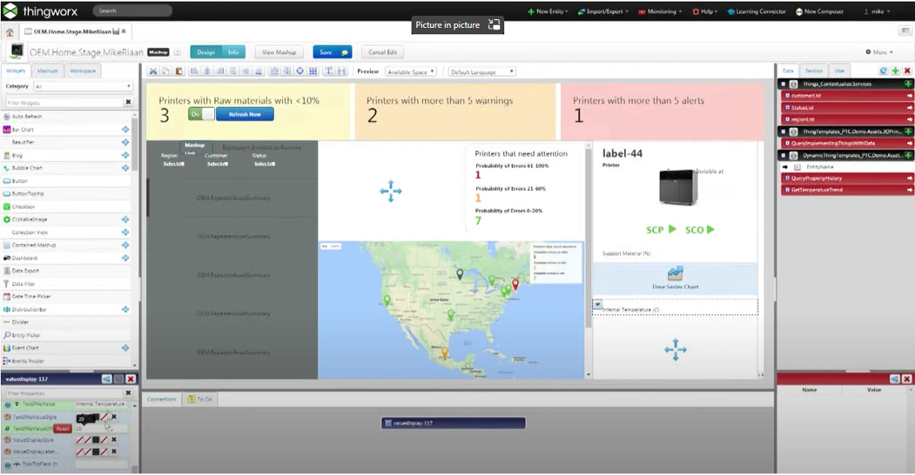This screenshot has width=915, height=475.
Task: Switch to the Session tab
Action: coord(814,71)
